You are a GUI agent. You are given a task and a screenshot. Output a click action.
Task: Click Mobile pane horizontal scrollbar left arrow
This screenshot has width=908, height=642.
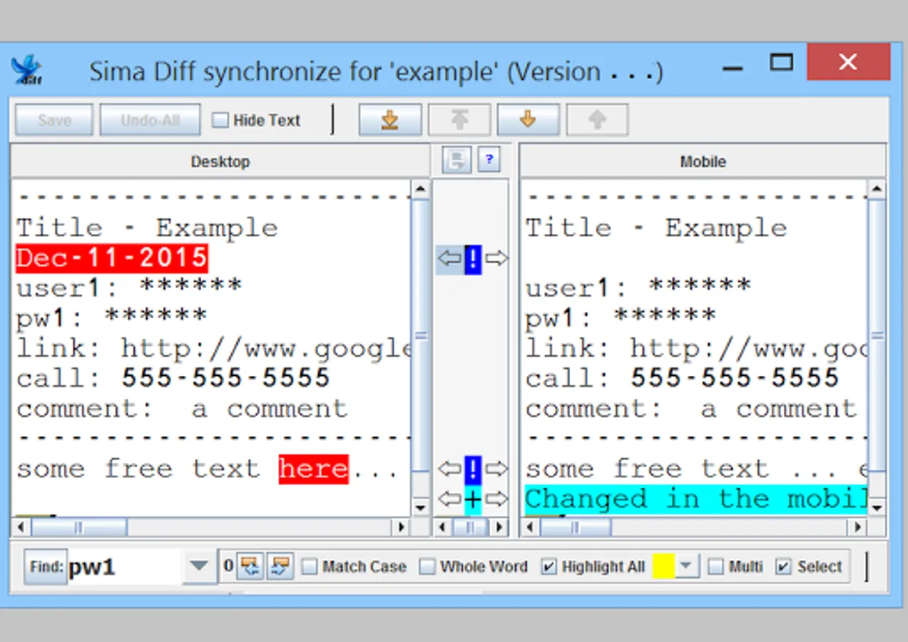(x=530, y=527)
